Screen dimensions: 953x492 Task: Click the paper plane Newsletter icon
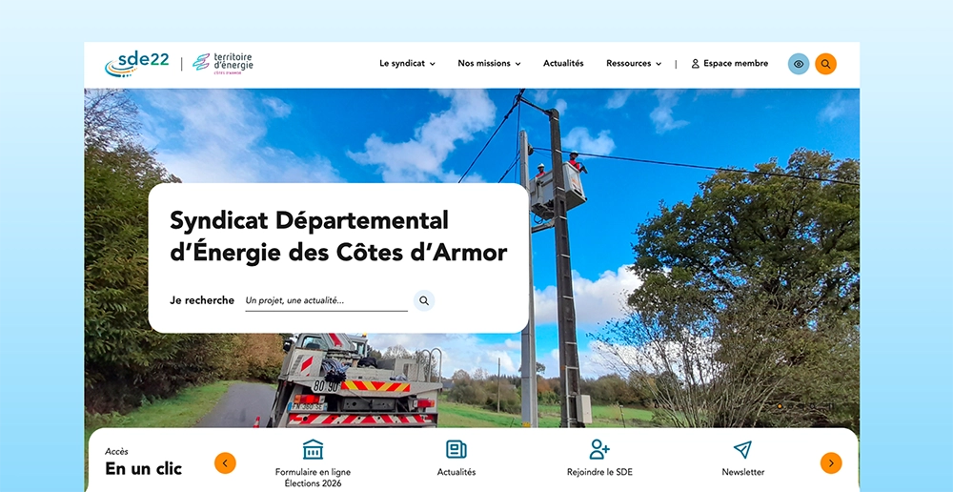point(742,449)
